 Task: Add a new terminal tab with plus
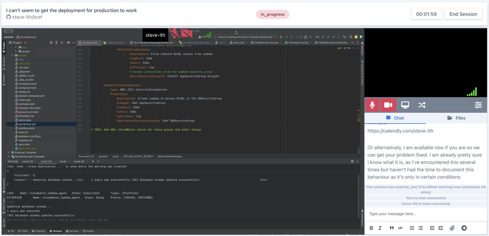93,161
